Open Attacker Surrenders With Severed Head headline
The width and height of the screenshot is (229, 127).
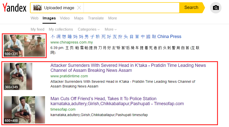[x=128, y=68]
